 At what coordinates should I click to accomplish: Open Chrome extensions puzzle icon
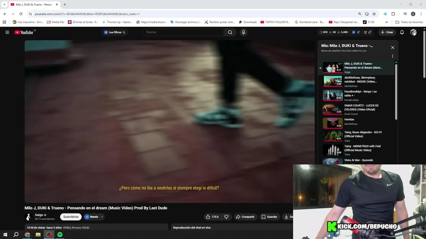(x=393, y=14)
